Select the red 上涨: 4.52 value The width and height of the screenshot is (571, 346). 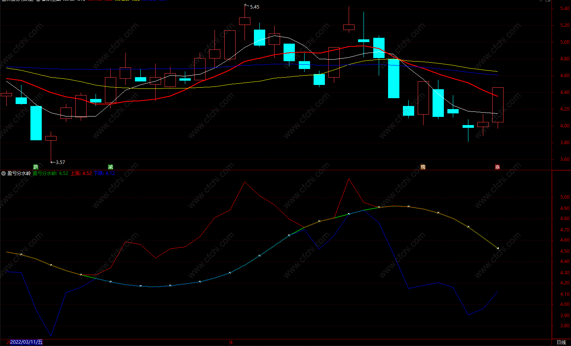[81, 173]
